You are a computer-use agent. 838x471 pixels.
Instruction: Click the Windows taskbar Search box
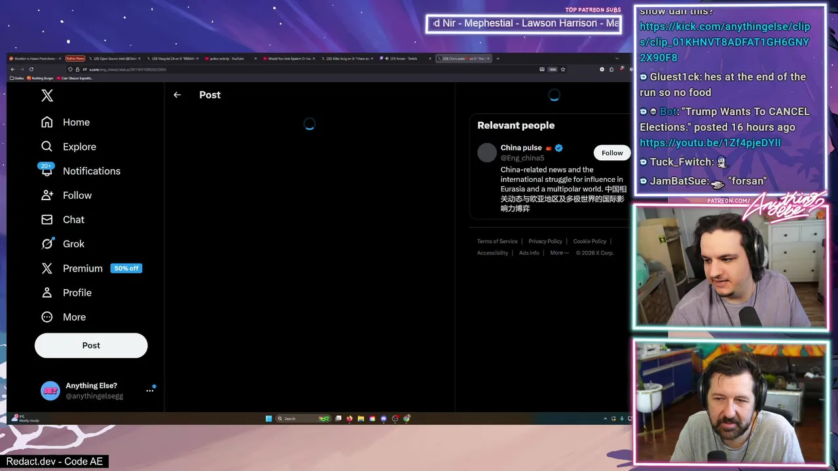(x=304, y=419)
